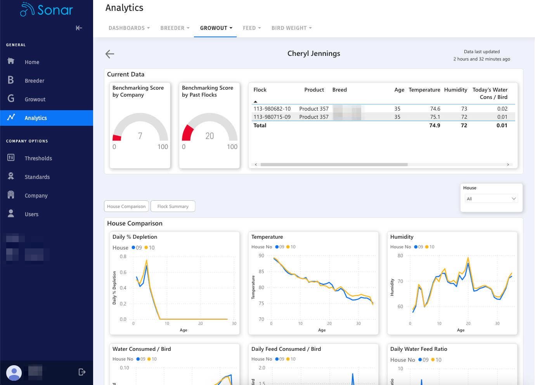Expand the Feed dropdown tab
This screenshot has width=535, height=385.
(x=252, y=28)
